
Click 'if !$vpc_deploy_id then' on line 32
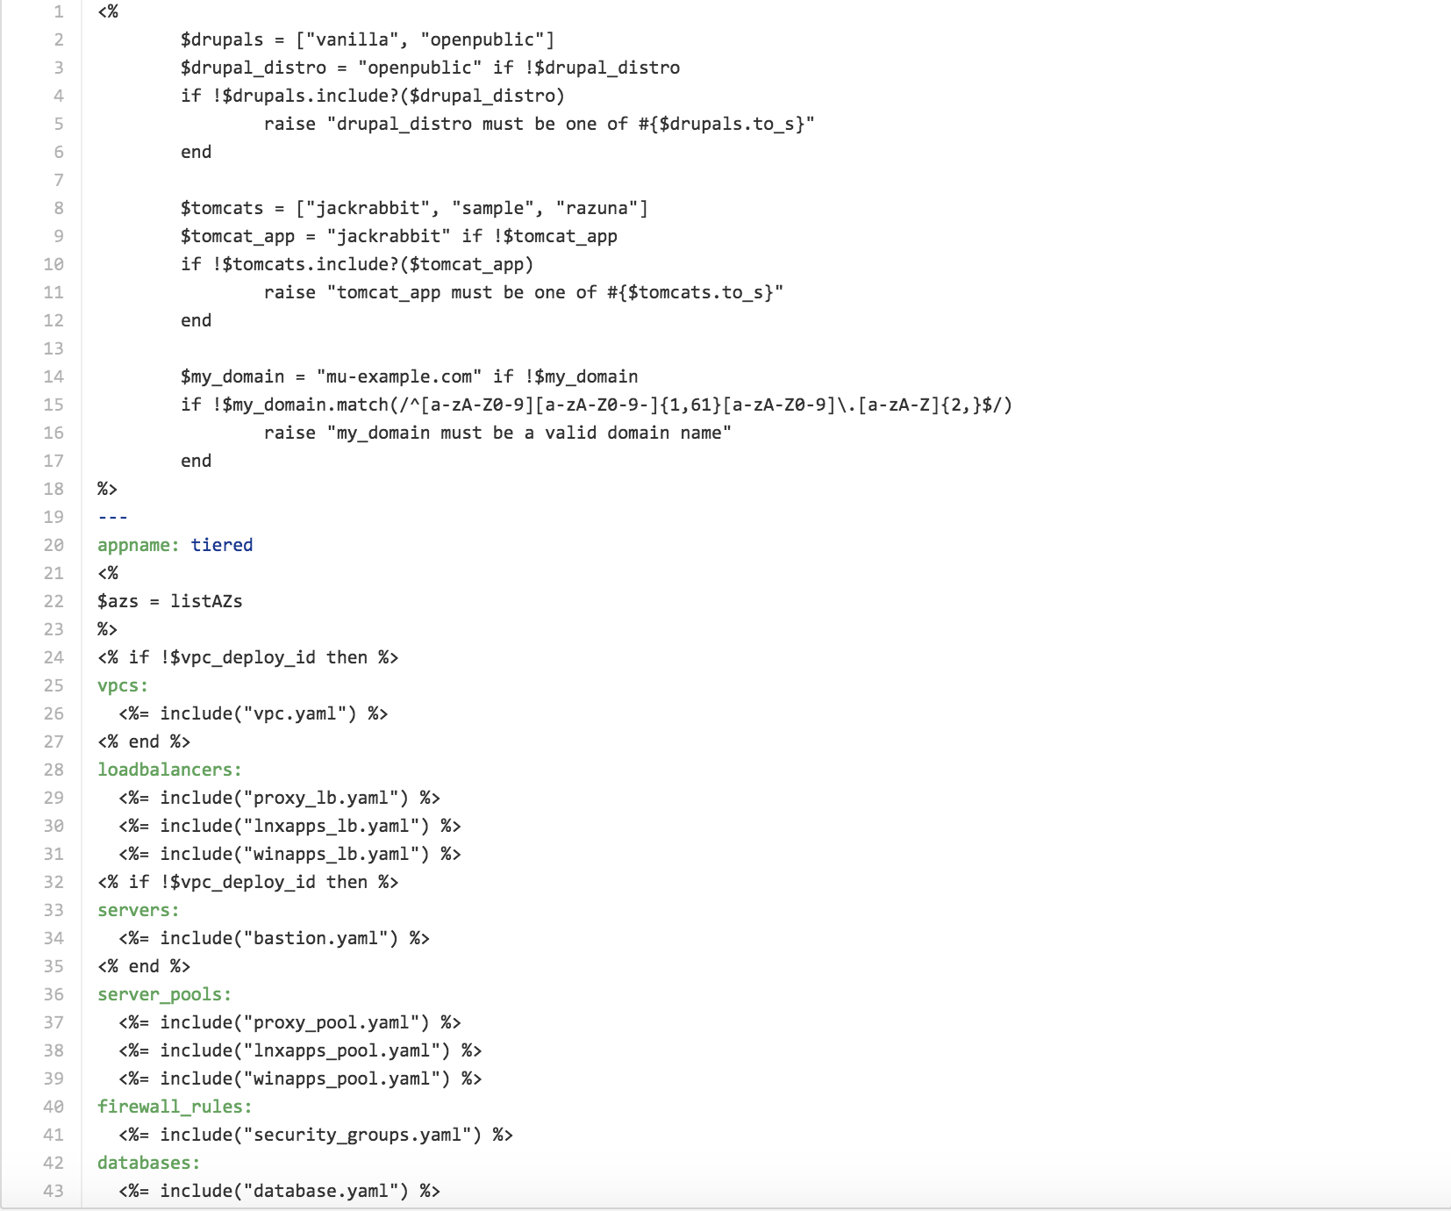pyautogui.click(x=247, y=882)
